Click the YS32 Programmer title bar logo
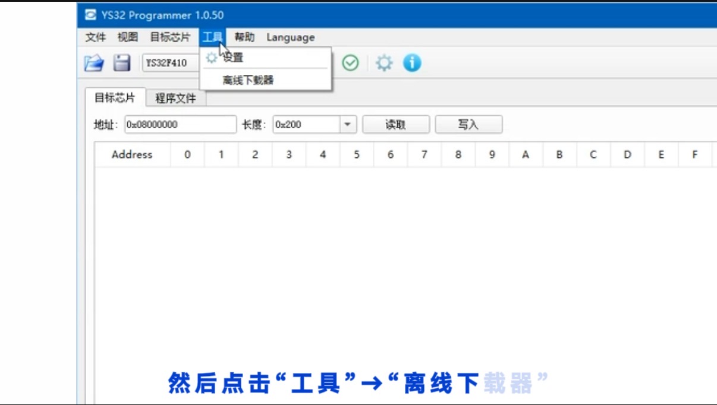The width and height of the screenshot is (717, 405). (x=90, y=15)
